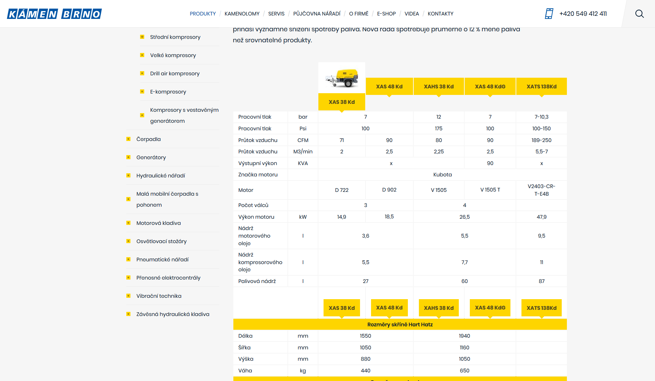The width and height of the screenshot is (655, 381).
Task: Click the D 722 motor cell
Action: point(342,190)
